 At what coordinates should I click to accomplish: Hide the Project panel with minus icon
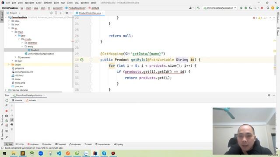(x=71, y=13)
